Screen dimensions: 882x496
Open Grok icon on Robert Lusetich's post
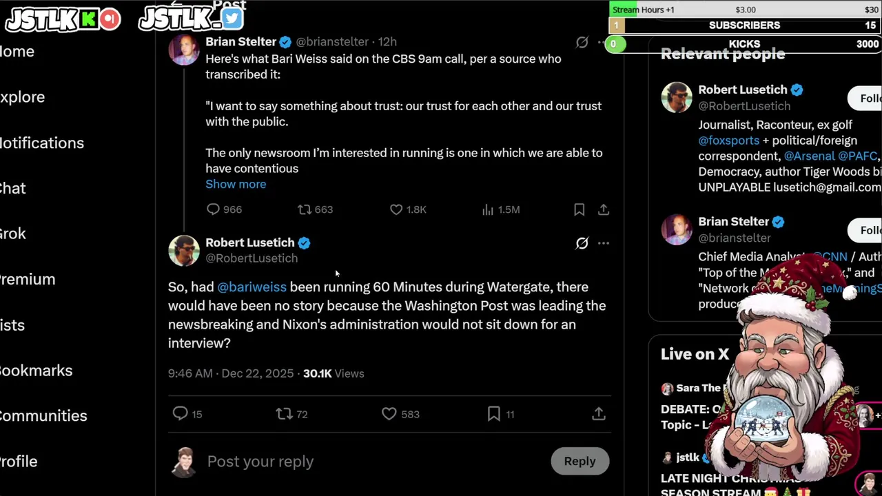[x=582, y=243]
